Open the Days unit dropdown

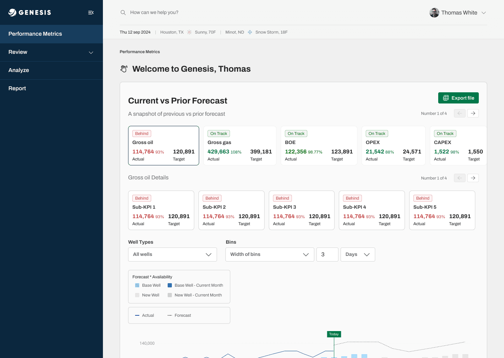[358, 255]
